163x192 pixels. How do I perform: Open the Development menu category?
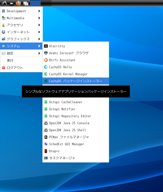(x=21, y=11)
